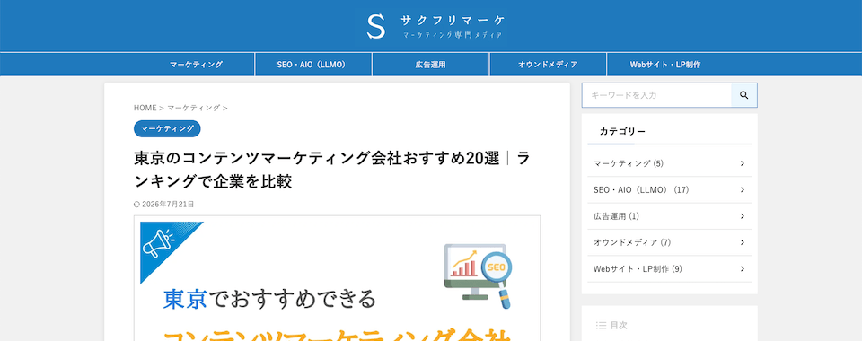Image resolution: width=862 pixels, height=341 pixels.
Task: Click the S site logo icon
Action: [376, 26]
